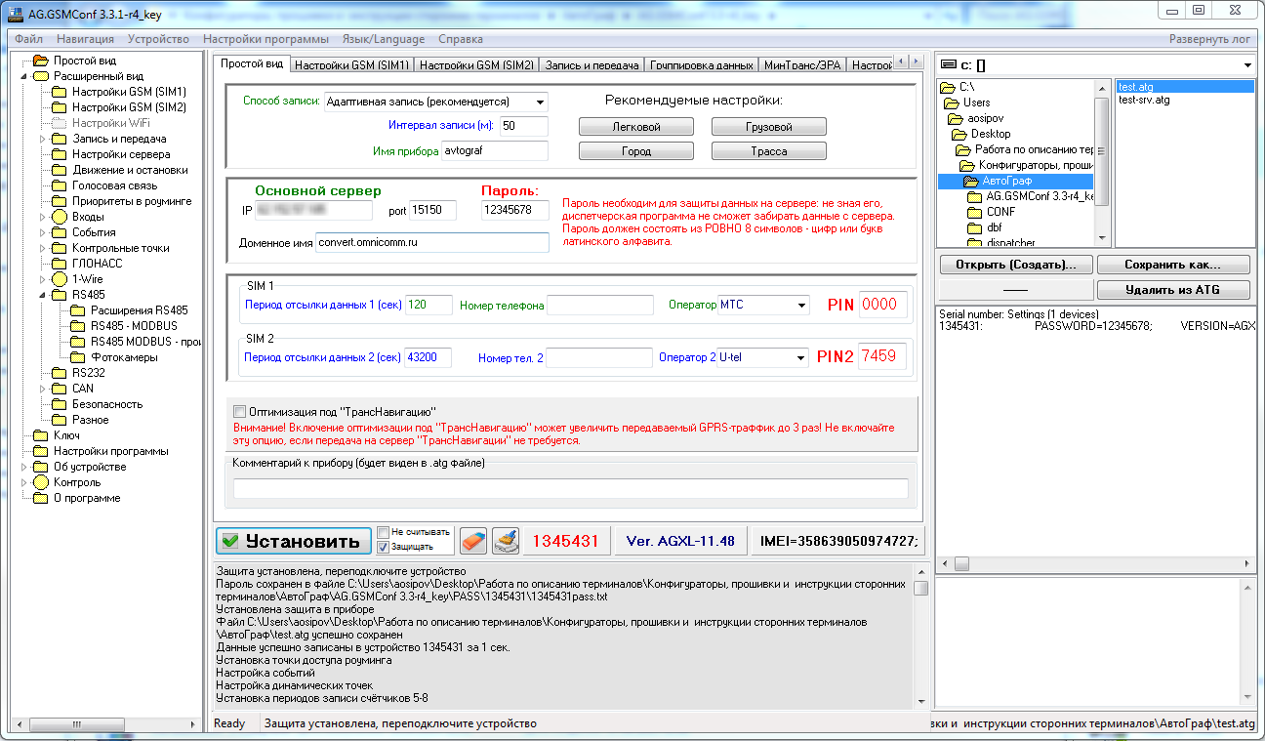This screenshot has width=1265, height=741.
Task: Expand the Запись и передача tree node
Action: pyautogui.click(x=42, y=139)
